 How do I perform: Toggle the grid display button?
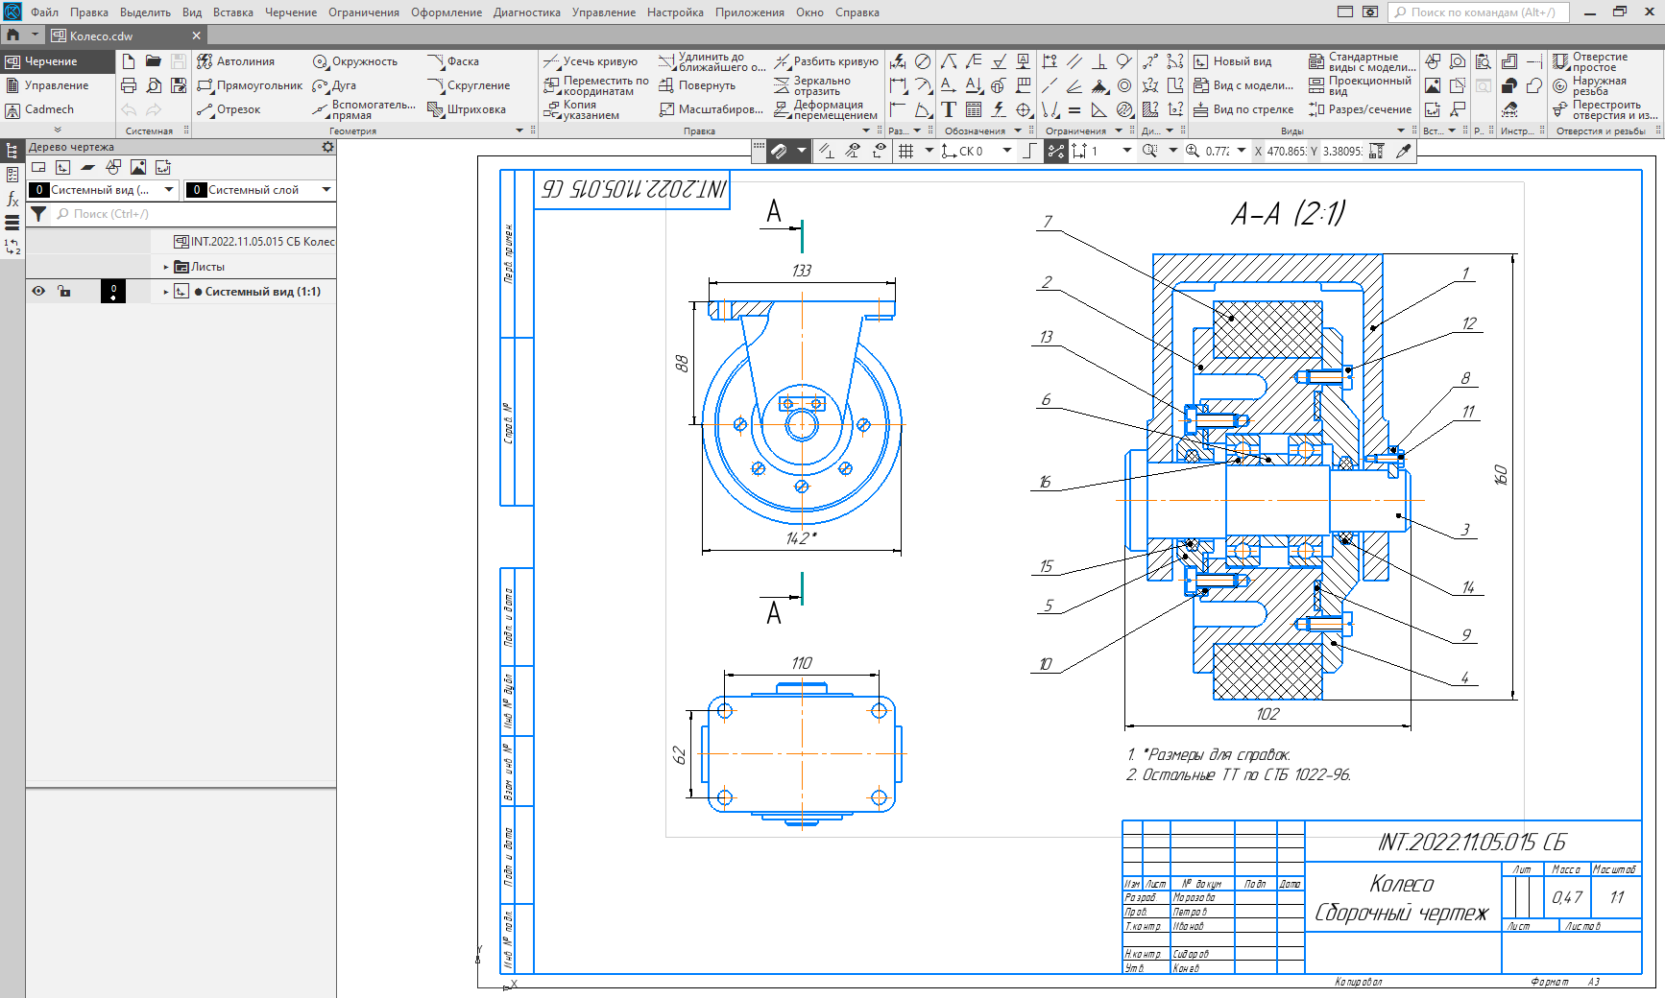(905, 151)
